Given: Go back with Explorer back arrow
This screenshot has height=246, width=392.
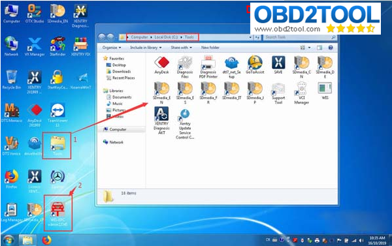Looking at the screenshot, I should pyautogui.click(x=102, y=37).
